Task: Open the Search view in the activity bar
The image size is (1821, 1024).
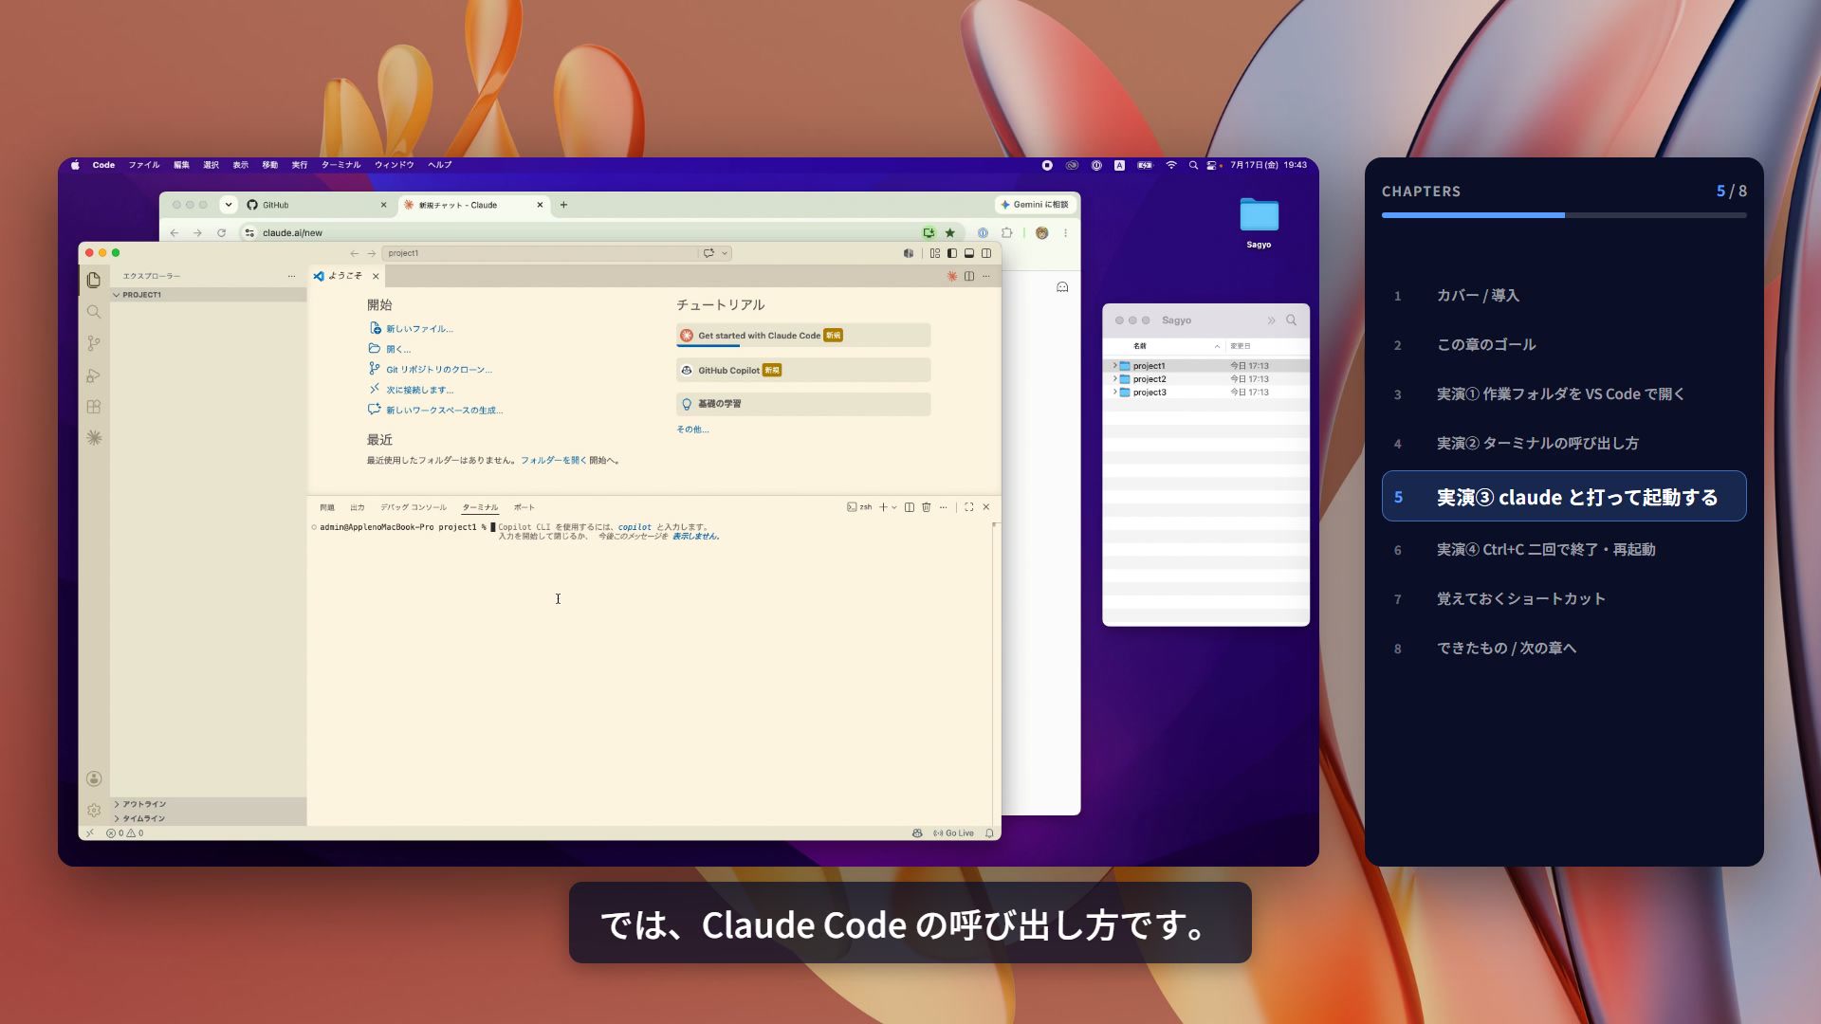Action: (x=93, y=312)
